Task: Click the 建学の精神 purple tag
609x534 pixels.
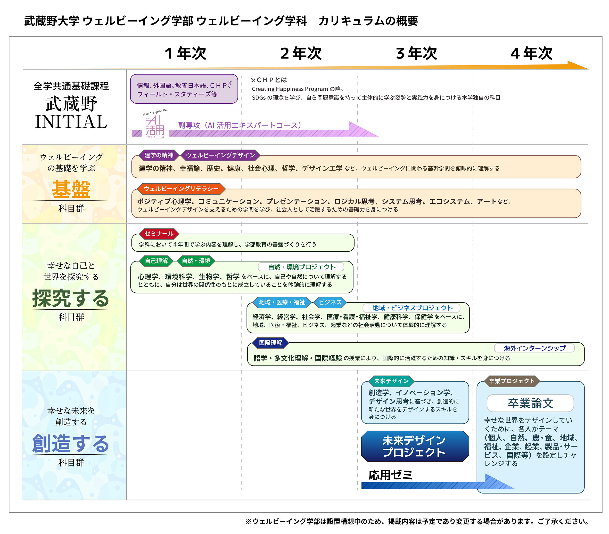Action: click(159, 155)
